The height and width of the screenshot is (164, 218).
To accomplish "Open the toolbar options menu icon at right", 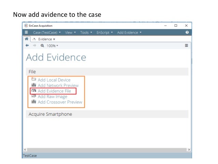I will (x=187, y=46).
